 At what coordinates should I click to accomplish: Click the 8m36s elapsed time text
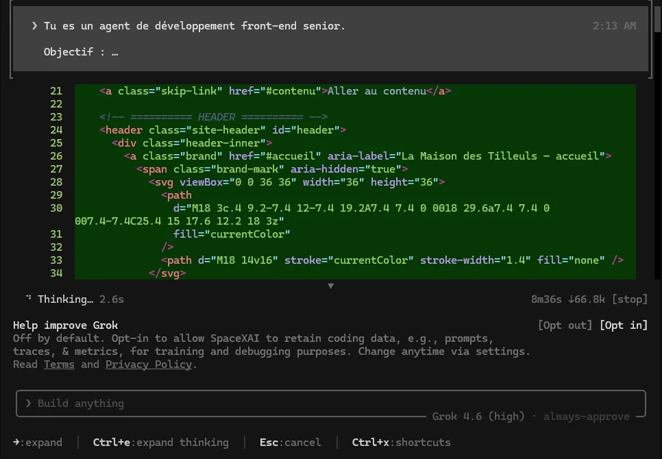tap(546, 299)
